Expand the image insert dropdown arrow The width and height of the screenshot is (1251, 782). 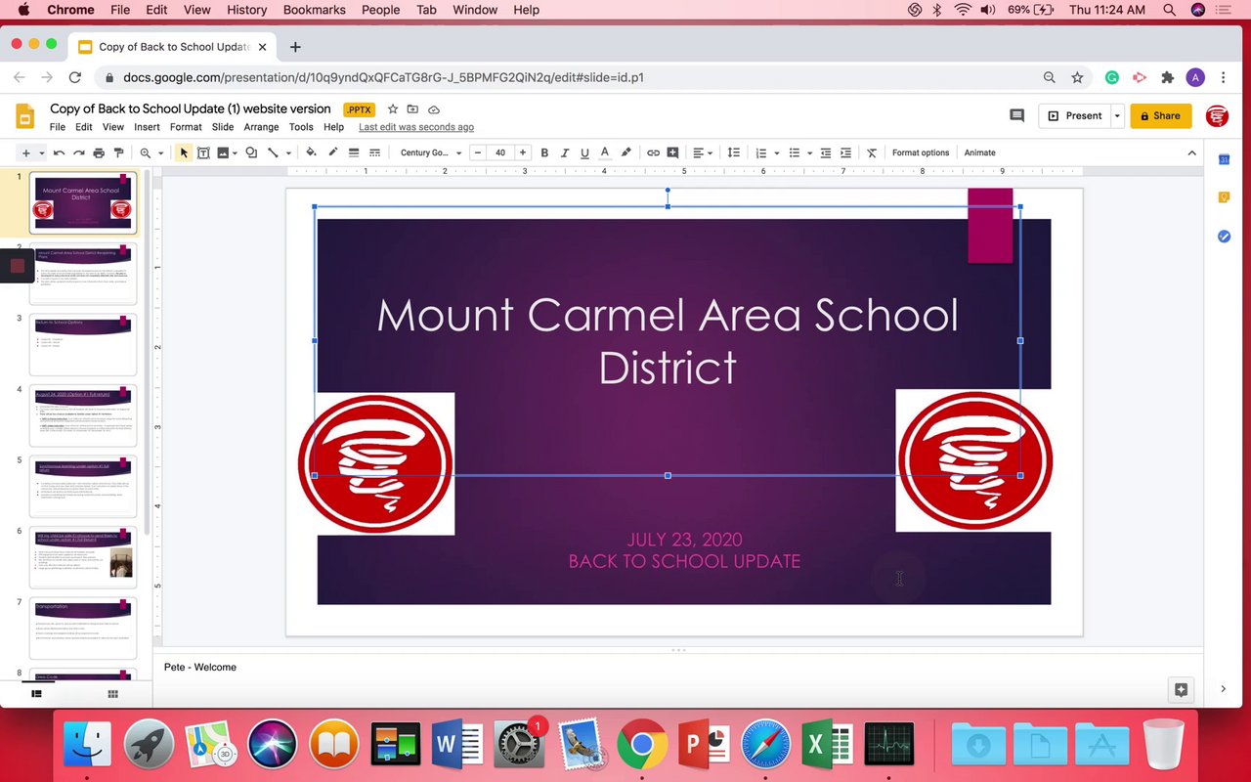pyautogui.click(x=236, y=153)
